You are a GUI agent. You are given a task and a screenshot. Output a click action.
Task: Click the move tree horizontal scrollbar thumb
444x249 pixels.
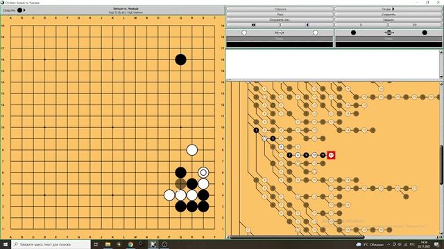pos(297,237)
